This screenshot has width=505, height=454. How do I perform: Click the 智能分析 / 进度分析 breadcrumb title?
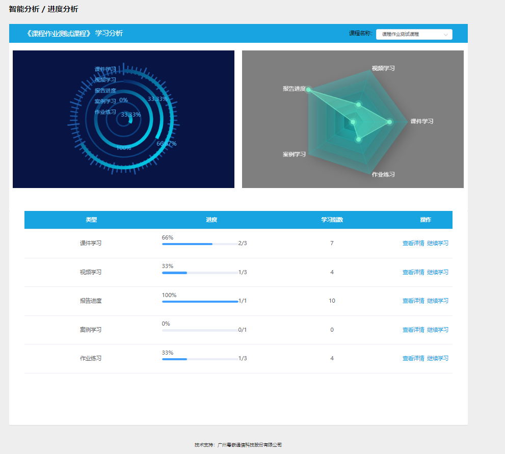pyautogui.click(x=43, y=9)
